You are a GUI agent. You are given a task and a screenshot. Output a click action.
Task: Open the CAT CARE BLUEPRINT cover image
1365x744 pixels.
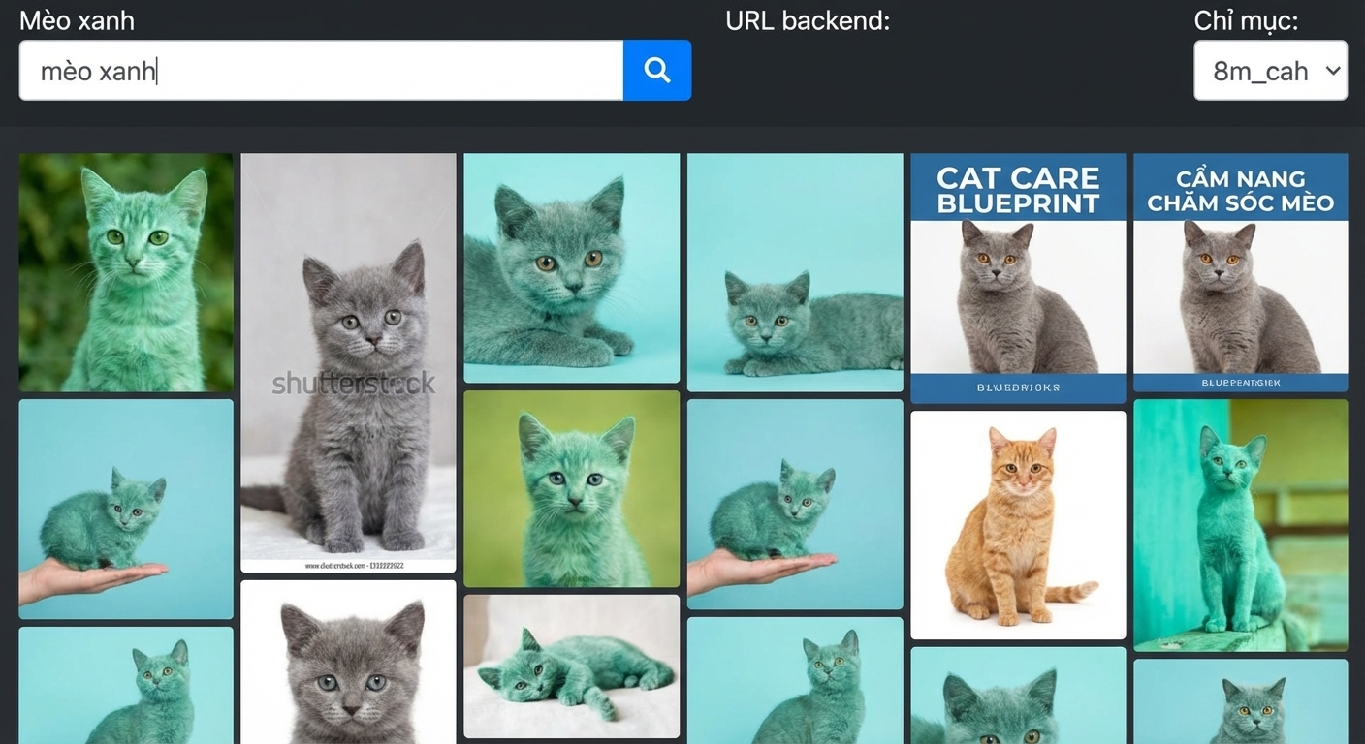coord(1018,278)
